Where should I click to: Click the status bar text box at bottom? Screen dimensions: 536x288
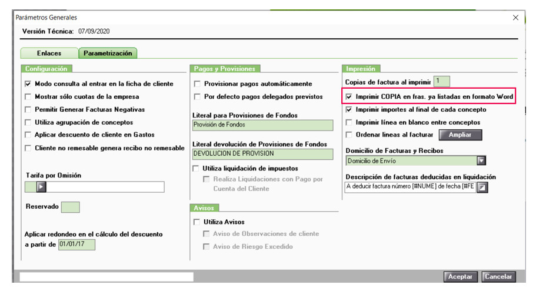point(106,277)
